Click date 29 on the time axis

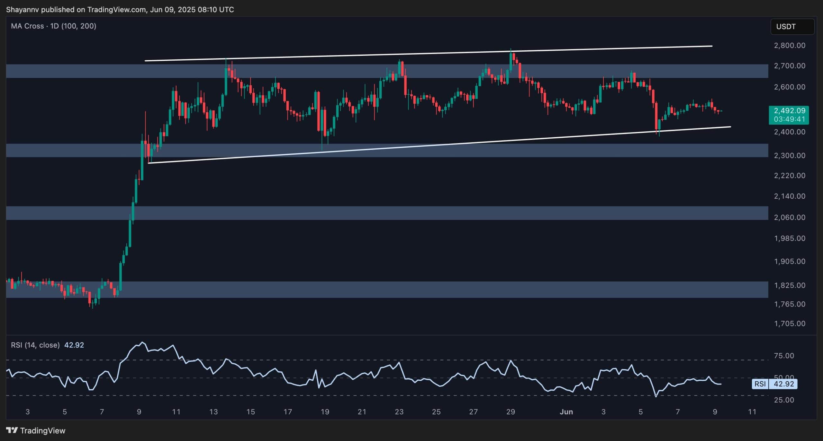[x=511, y=412]
